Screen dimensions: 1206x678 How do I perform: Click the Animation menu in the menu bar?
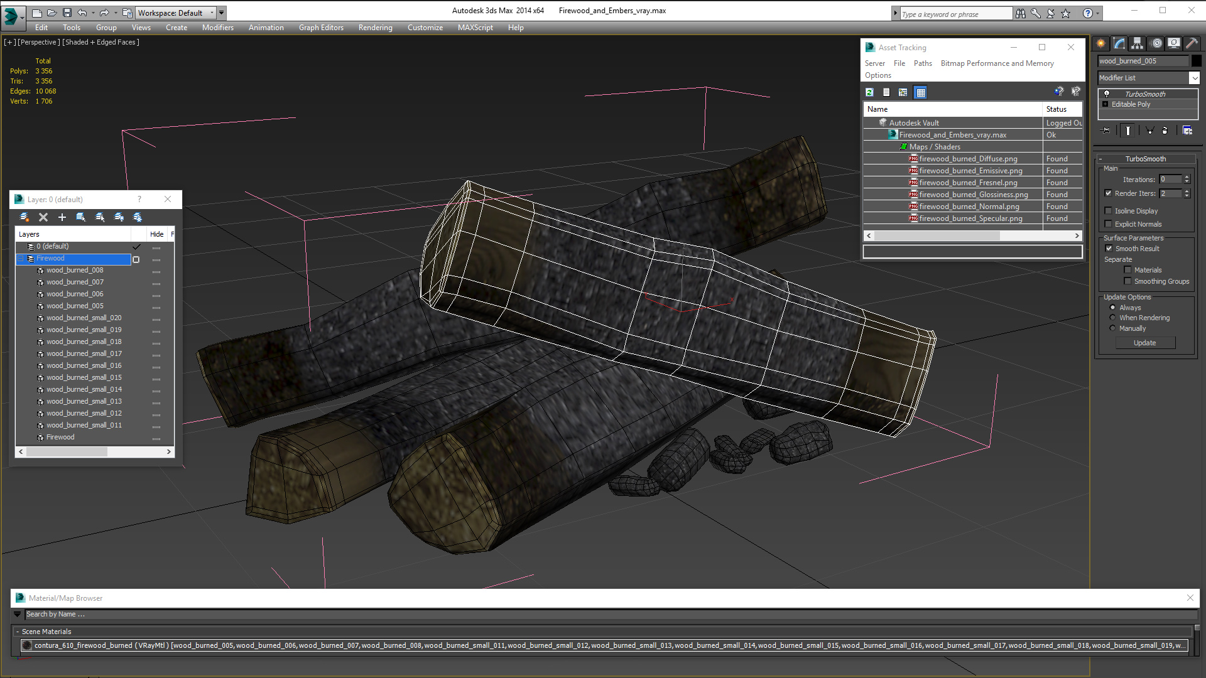(x=266, y=28)
